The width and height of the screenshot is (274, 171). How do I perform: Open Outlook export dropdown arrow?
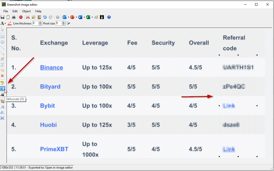[x=68, y=17]
